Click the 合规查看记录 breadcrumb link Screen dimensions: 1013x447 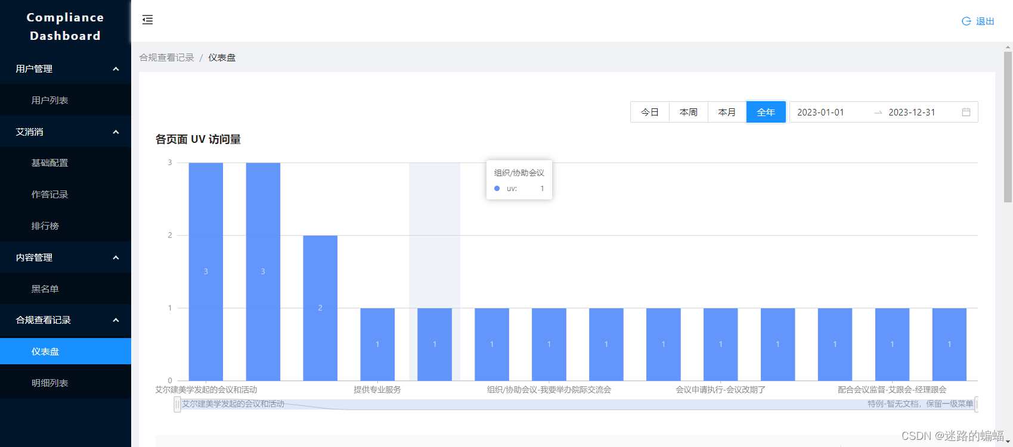(167, 57)
